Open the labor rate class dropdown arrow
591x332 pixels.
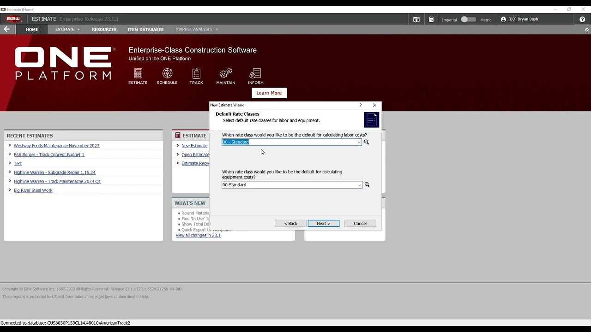pyautogui.click(x=359, y=142)
